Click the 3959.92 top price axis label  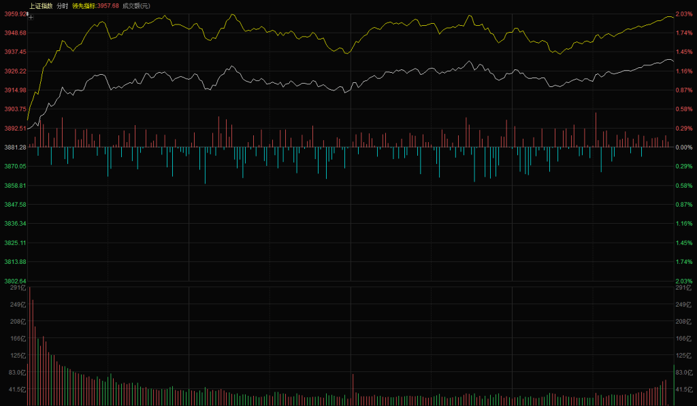(x=14, y=14)
